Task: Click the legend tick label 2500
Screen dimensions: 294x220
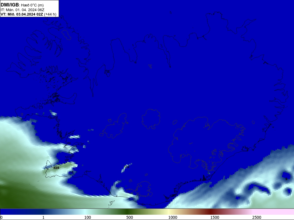Action: point(257,217)
